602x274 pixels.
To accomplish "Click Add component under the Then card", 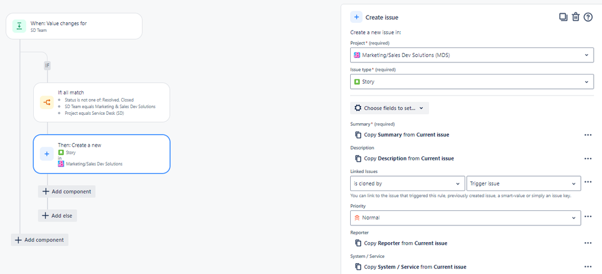I will pyautogui.click(x=67, y=191).
